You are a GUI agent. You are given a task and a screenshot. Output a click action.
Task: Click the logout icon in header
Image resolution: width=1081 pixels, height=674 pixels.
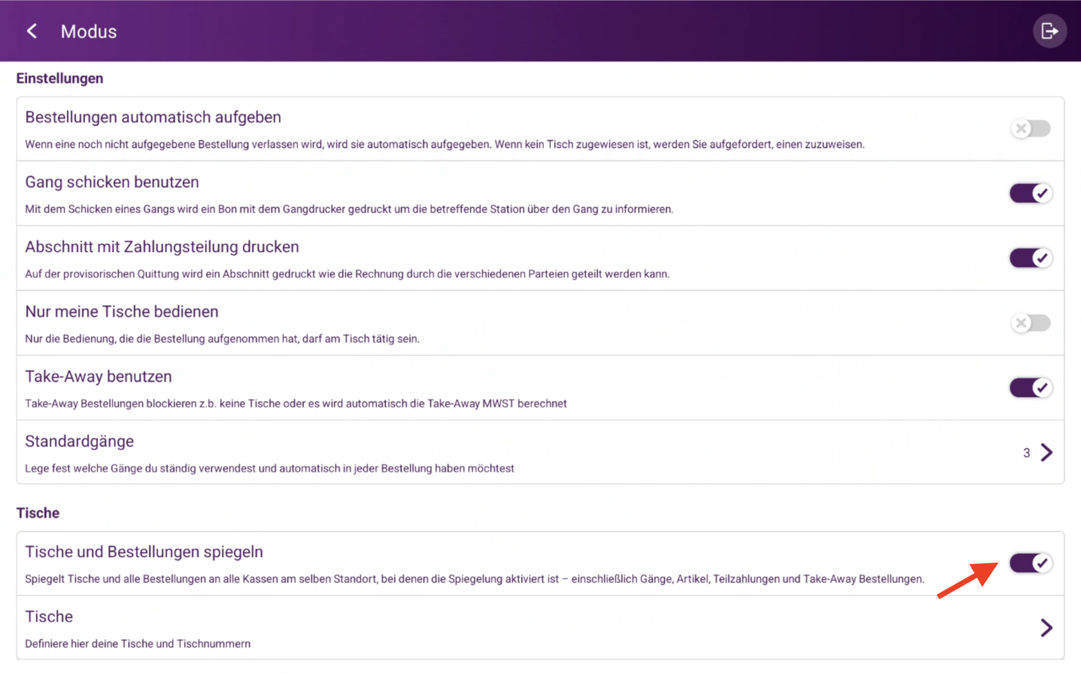[1049, 31]
